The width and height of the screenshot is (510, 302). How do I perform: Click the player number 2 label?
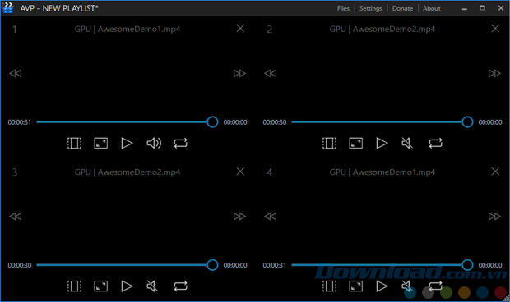269,30
